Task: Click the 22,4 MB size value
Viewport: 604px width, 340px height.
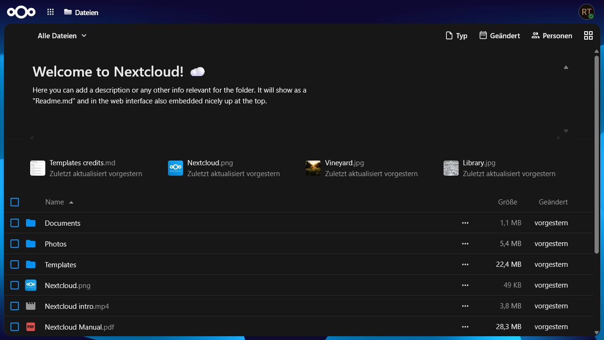Action: coord(509,264)
